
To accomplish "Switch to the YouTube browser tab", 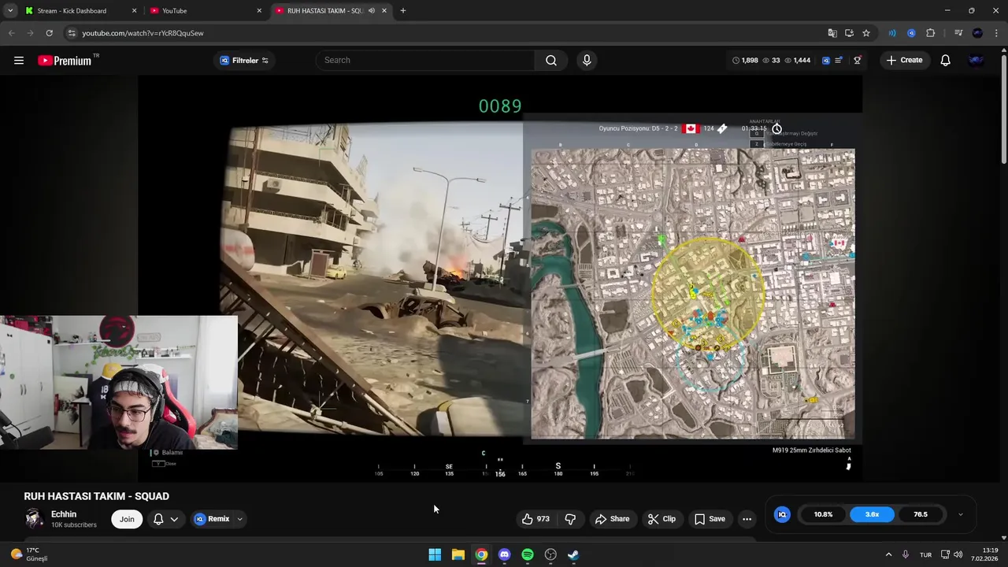I will [x=205, y=11].
